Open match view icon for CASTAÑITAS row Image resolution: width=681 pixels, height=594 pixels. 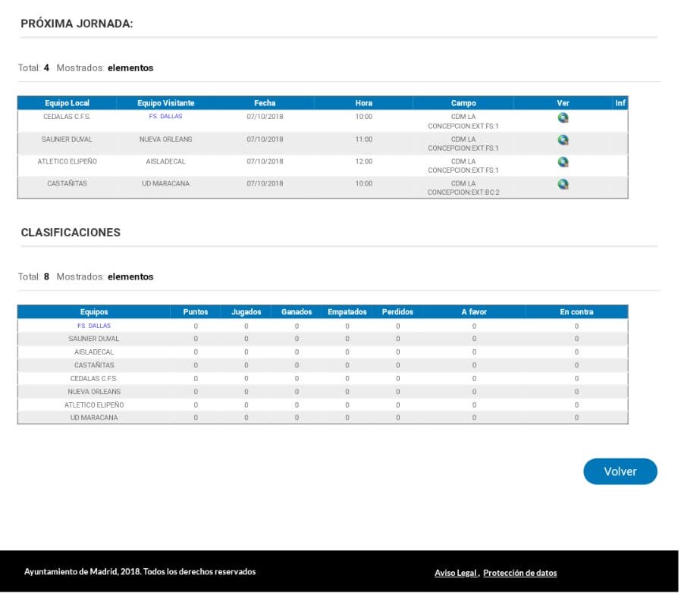(x=564, y=184)
